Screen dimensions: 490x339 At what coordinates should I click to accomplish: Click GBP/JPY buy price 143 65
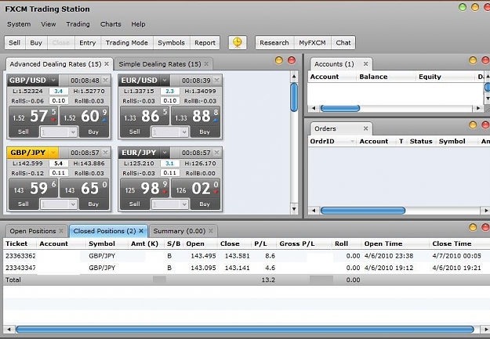[85, 188]
